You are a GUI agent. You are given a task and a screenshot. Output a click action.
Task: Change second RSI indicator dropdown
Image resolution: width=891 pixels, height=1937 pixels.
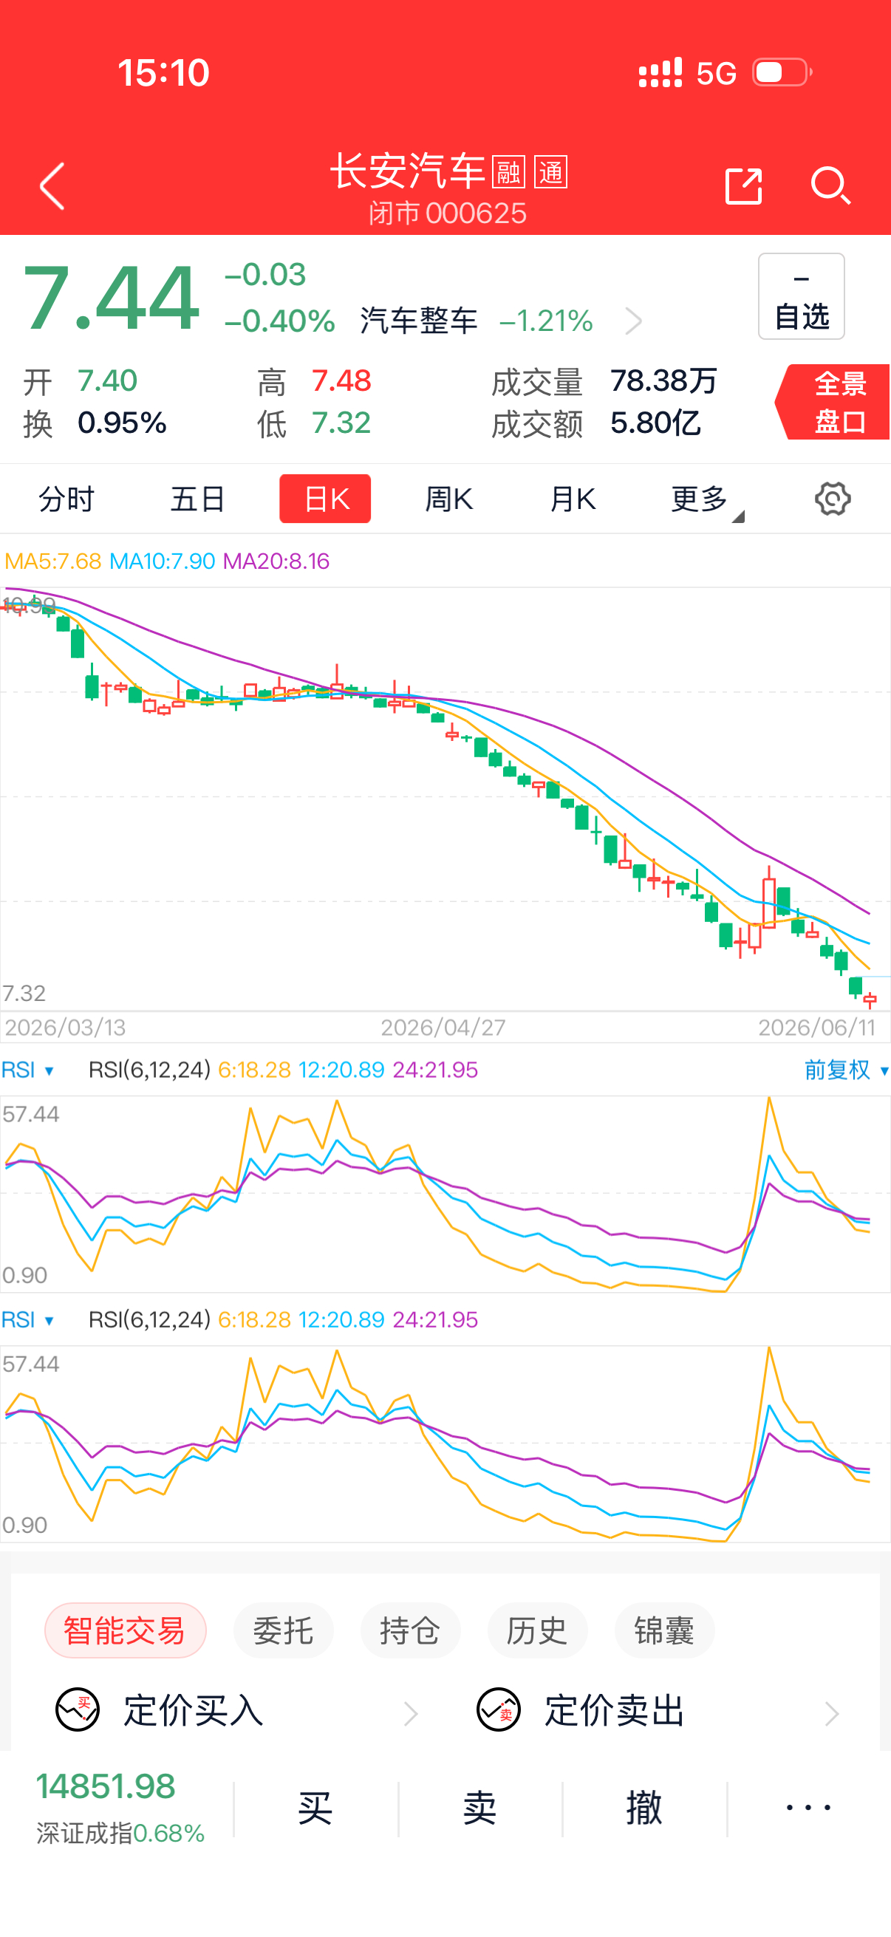point(28,1319)
